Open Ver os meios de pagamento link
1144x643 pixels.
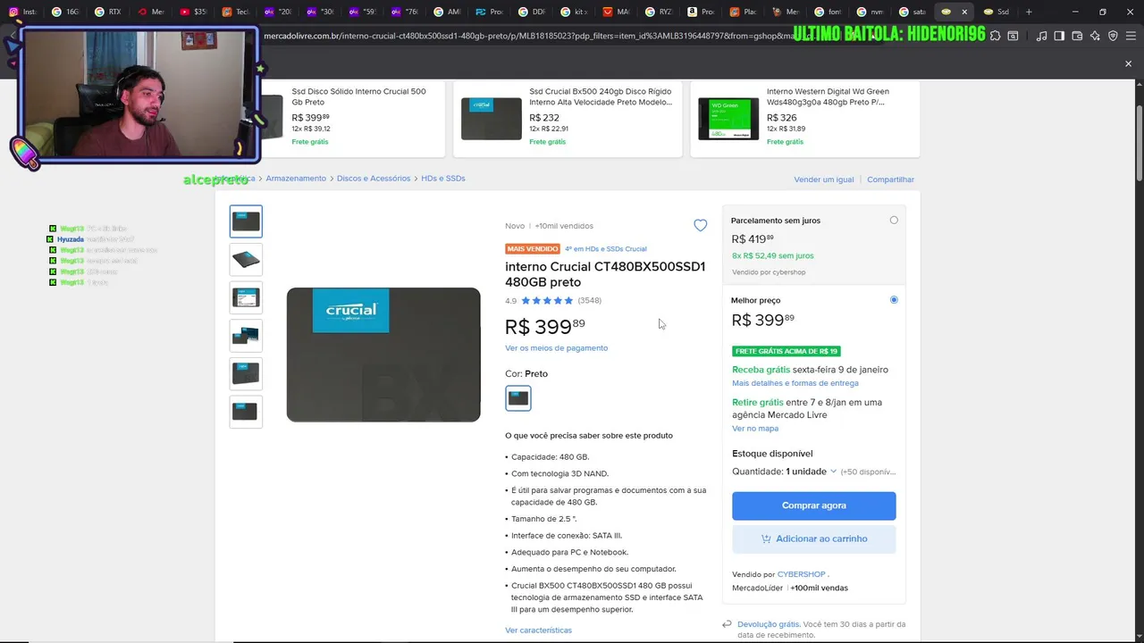pyautogui.click(x=556, y=348)
